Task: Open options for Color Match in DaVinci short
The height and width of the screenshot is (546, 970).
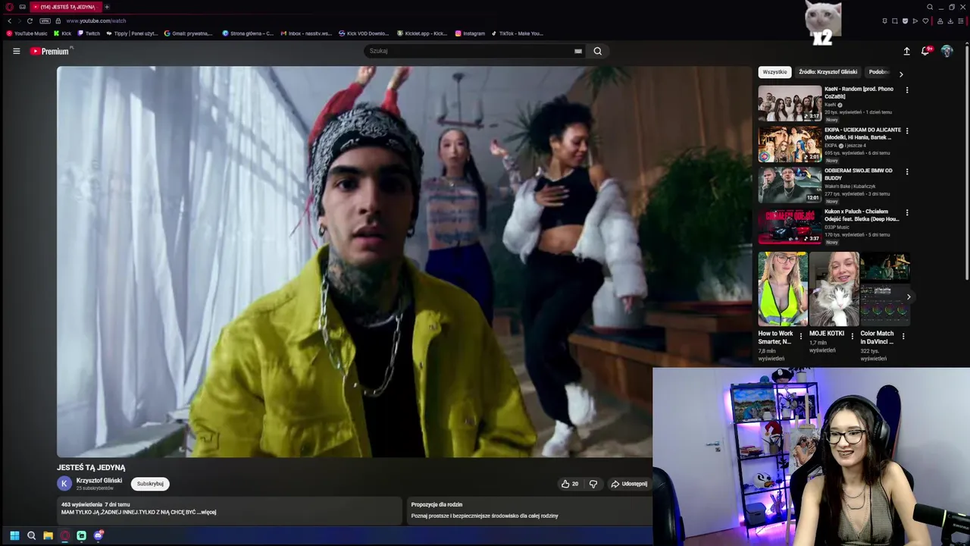Action: [903, 336]
